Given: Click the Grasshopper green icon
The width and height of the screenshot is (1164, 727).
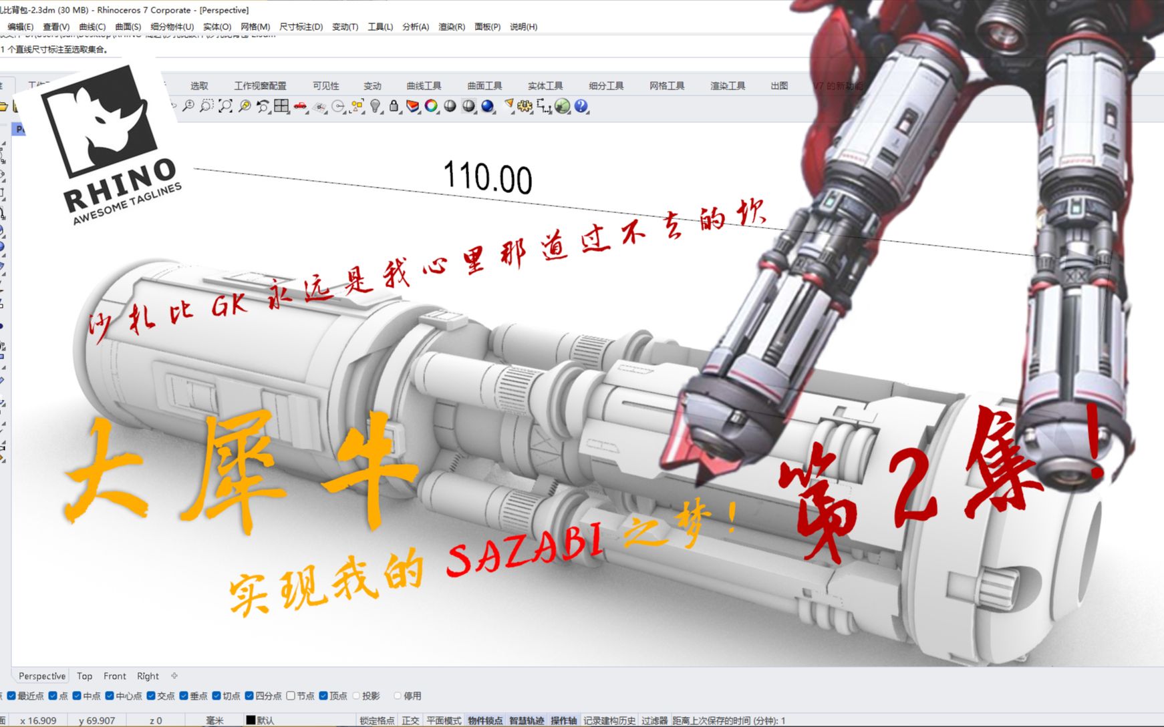Looking at the screenshot, I should coord(562,105).
